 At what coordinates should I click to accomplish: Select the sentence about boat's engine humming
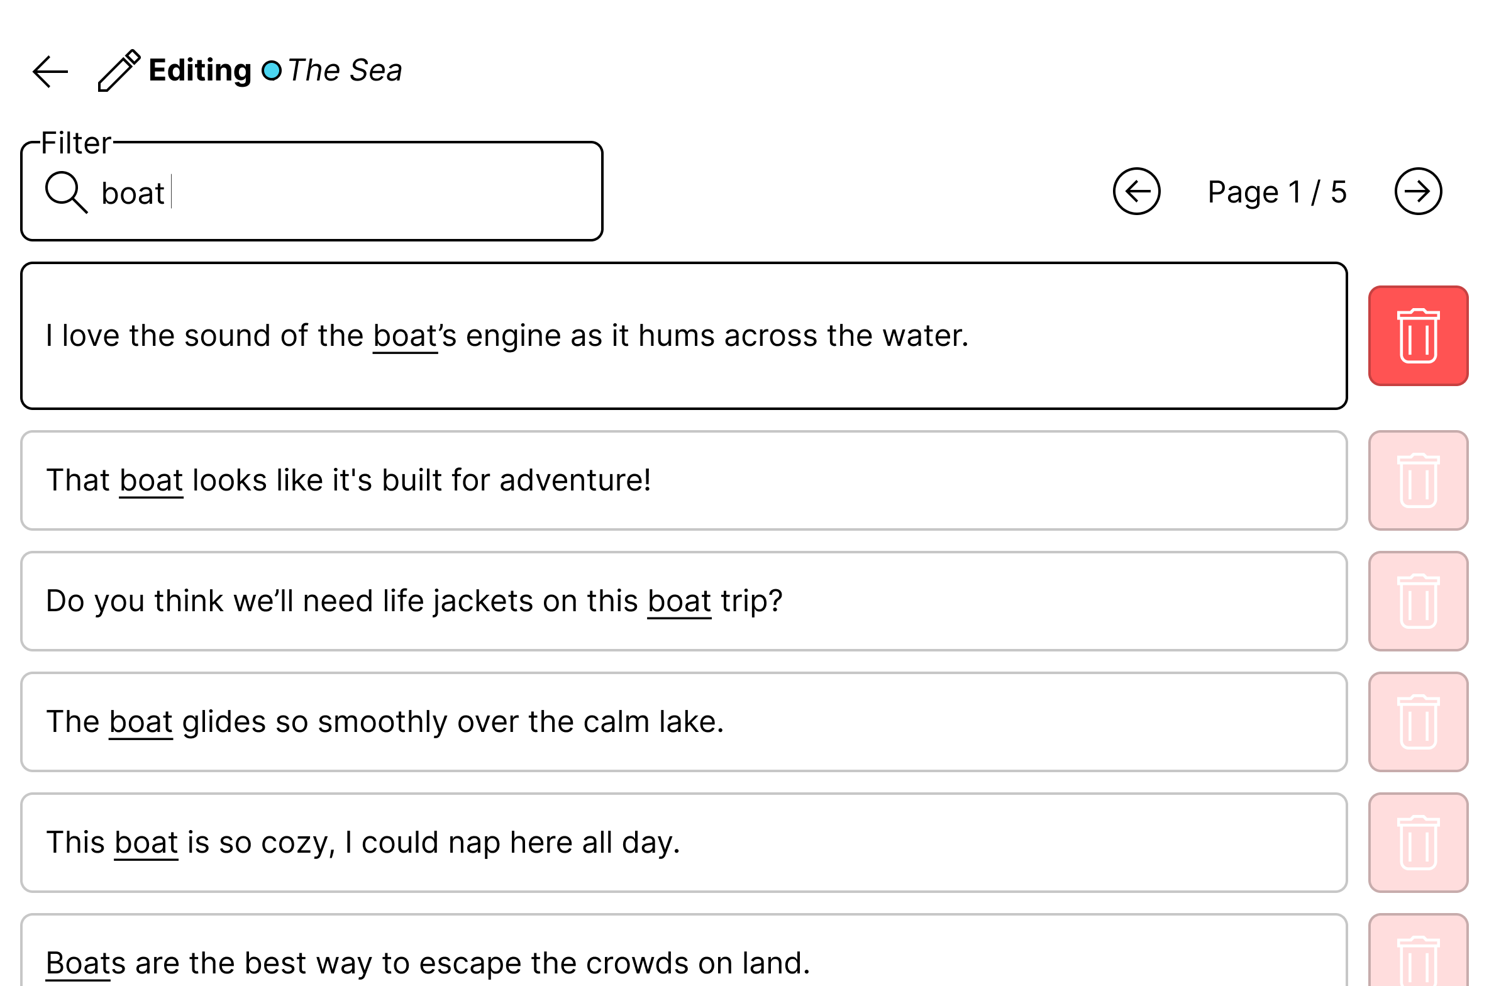coord(684,336)
